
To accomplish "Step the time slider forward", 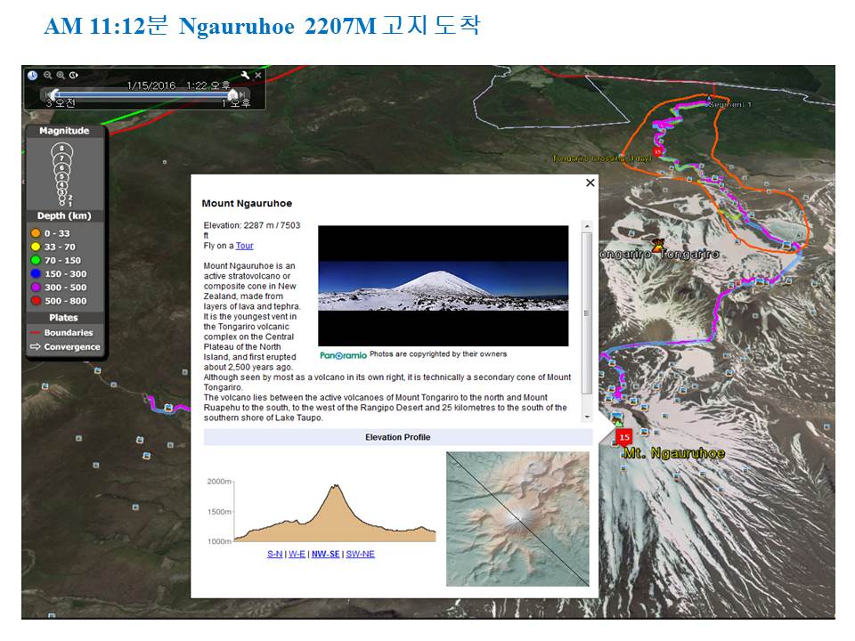I will pyautogui.click(x=242, y=95).
